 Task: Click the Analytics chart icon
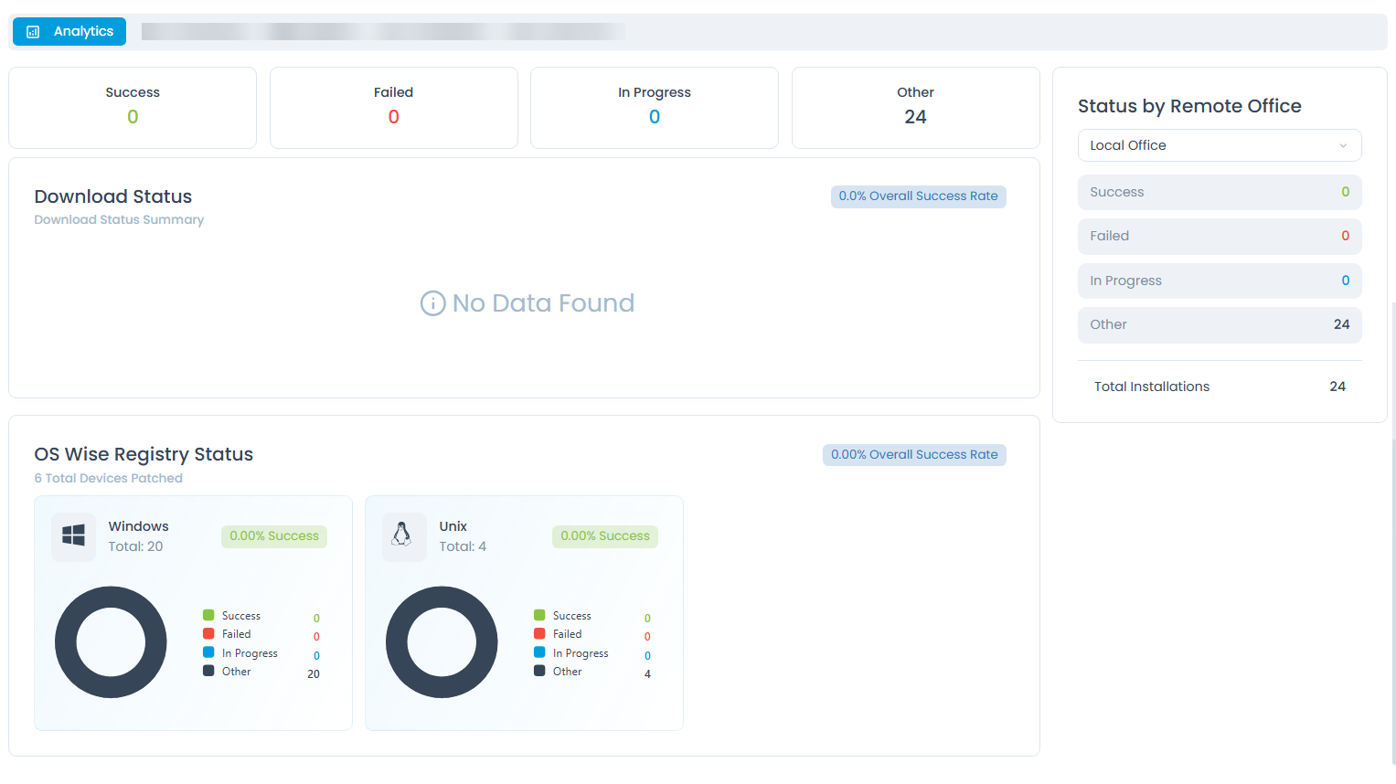tap(33, 32)
